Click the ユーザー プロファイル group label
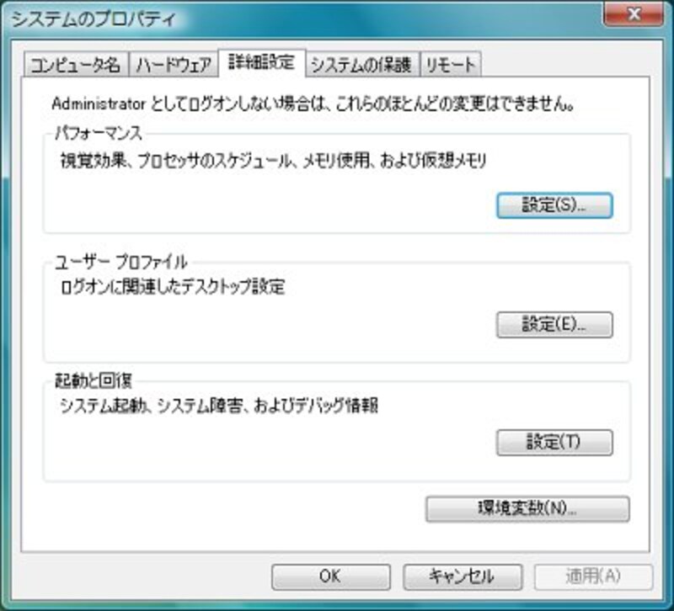Viewport: 674px width, 611px height. tap(121, 262)
